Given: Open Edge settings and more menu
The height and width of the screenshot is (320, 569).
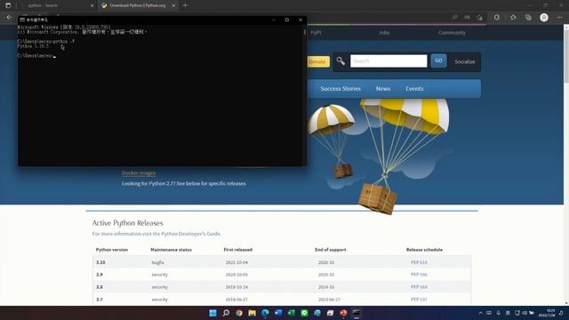Looking at the screenshot, I should (559, 17).
